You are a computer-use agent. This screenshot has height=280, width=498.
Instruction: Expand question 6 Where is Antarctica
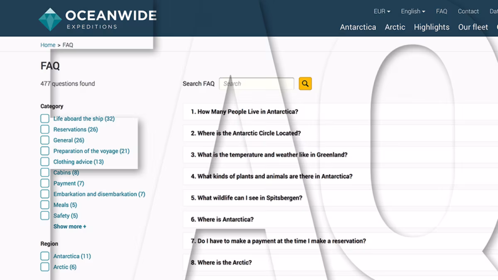tap(222, 219)
